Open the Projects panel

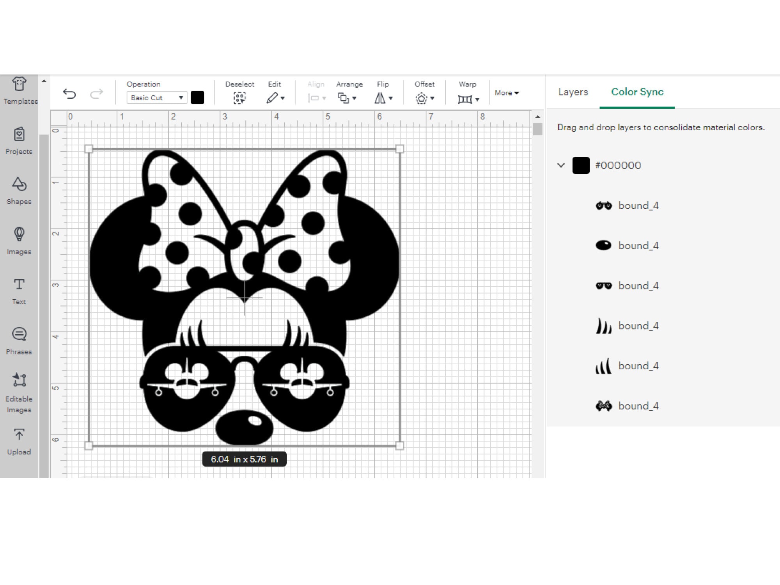pyautogui.click(x=18, y=140)
